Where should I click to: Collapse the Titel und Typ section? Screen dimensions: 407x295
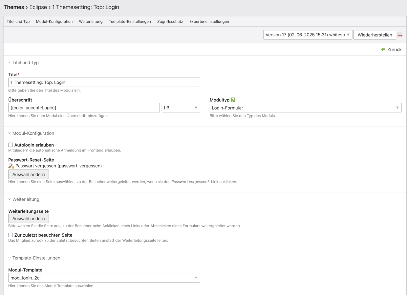[x=25, y=63]
